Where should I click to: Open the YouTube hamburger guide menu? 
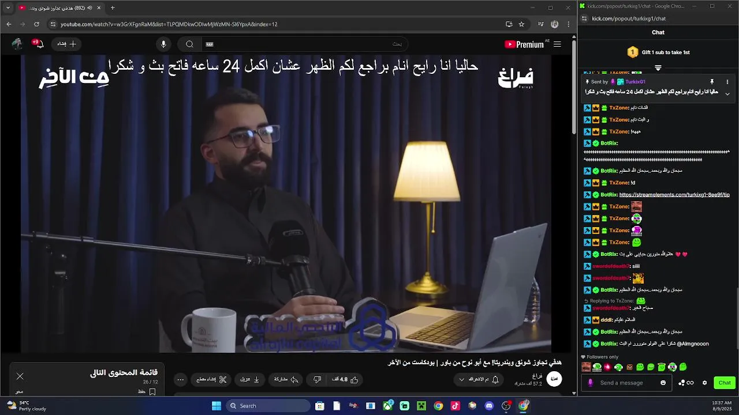(x=557, y=44)
